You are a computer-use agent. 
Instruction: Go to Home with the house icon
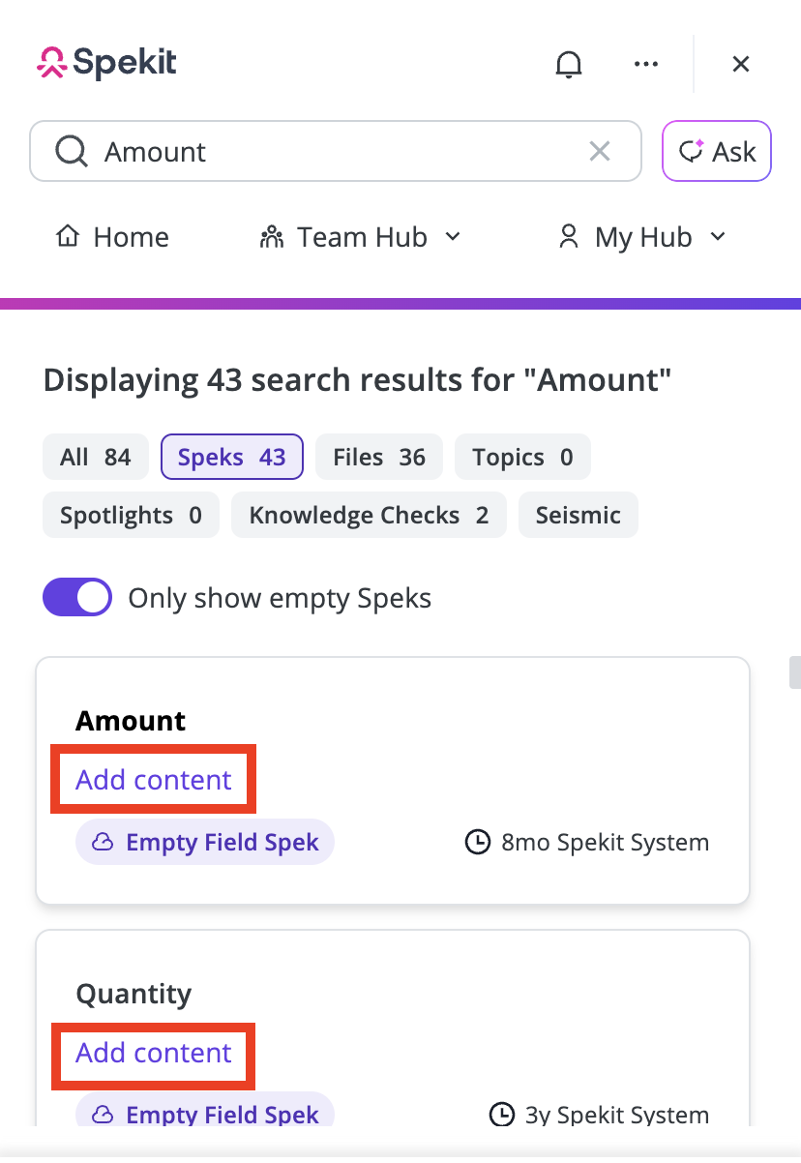pyautogui.click(x=112, y=237)
